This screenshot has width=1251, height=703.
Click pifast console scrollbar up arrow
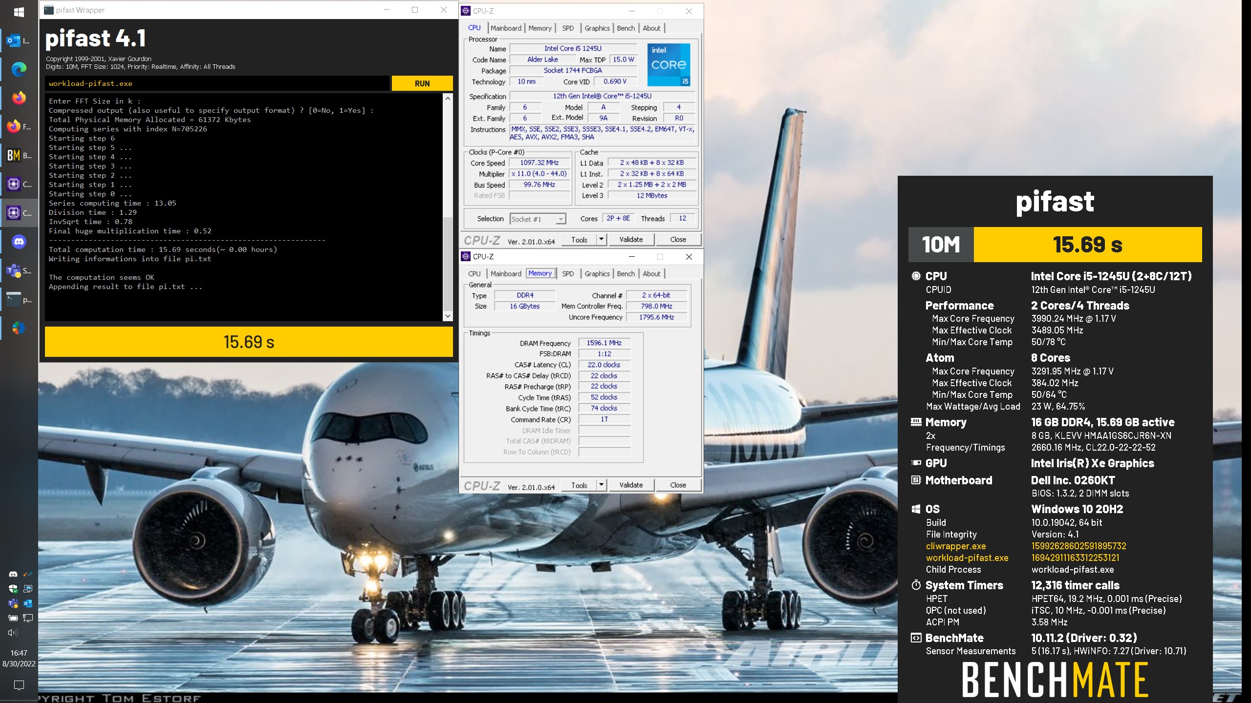coord(448,98)
